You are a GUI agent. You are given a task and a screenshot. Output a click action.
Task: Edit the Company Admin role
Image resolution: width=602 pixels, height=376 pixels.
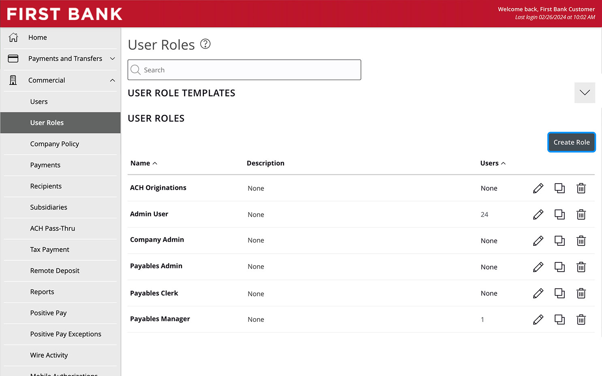[538, 241]
